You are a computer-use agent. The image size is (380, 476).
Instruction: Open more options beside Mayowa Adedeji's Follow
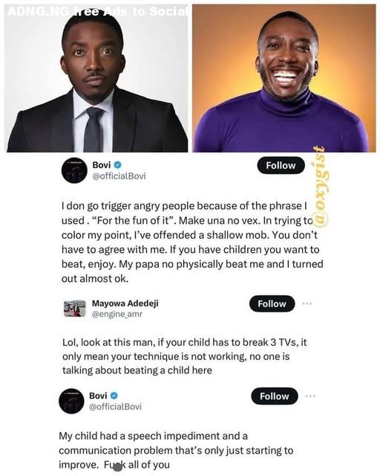[x=307, y=303]
